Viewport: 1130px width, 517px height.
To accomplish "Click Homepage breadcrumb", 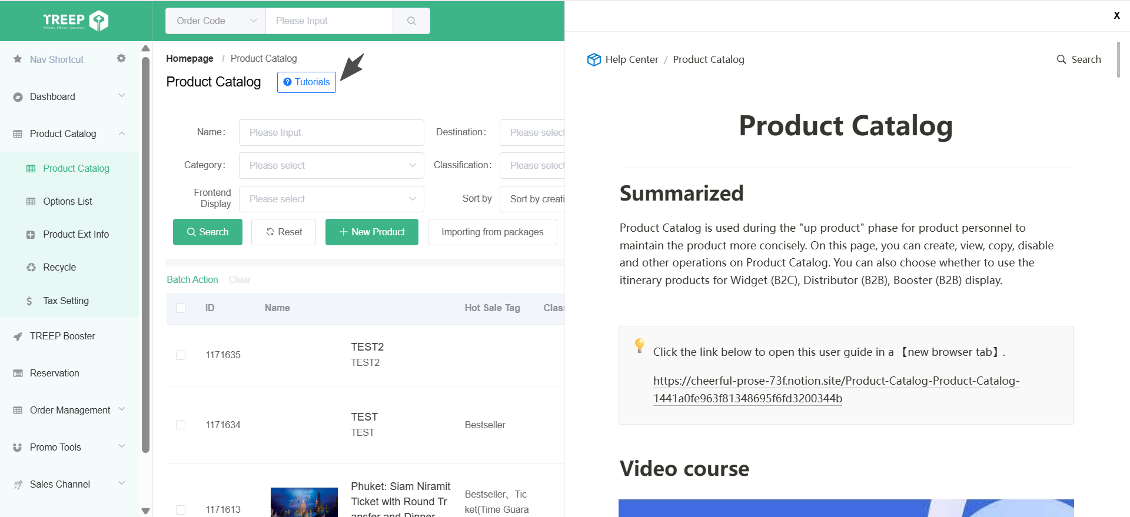I will (x=190, y=58).
